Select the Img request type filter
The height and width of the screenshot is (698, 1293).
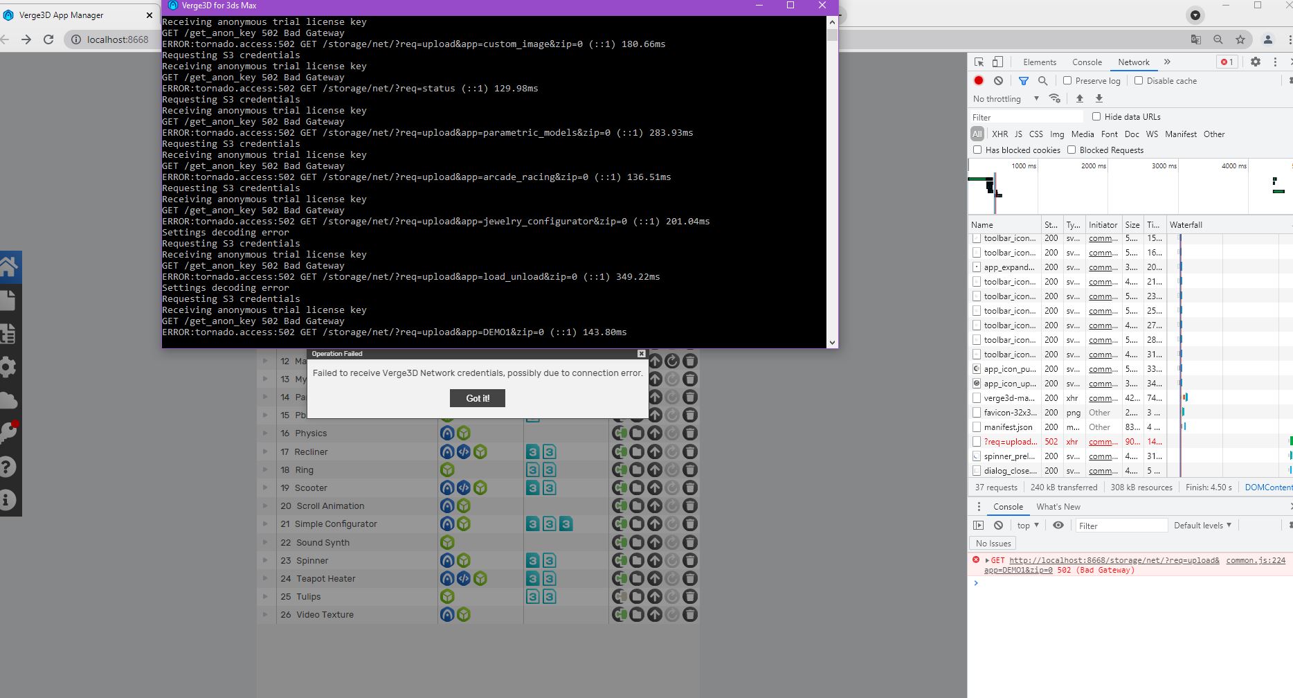coord(1057,134)
